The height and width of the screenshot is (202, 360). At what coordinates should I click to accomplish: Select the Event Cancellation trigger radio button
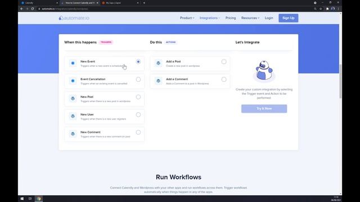tap(138, 80)
